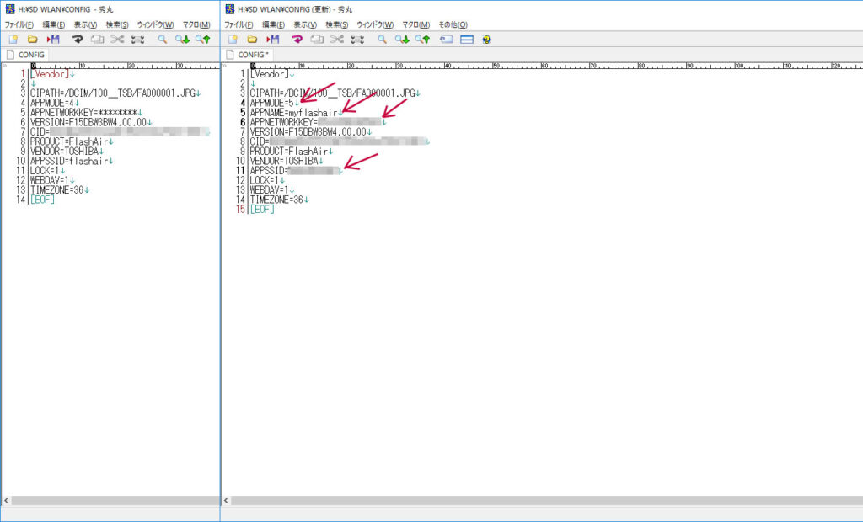Click the scissors Cut icon in the left window
The image size is (863, 522).
[117, 39]
